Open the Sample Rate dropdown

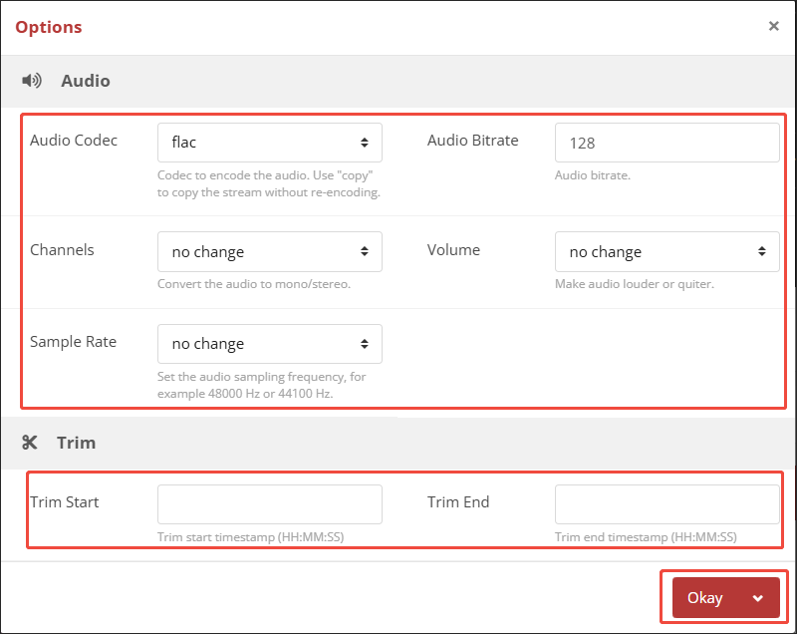(x=269, y=343)
